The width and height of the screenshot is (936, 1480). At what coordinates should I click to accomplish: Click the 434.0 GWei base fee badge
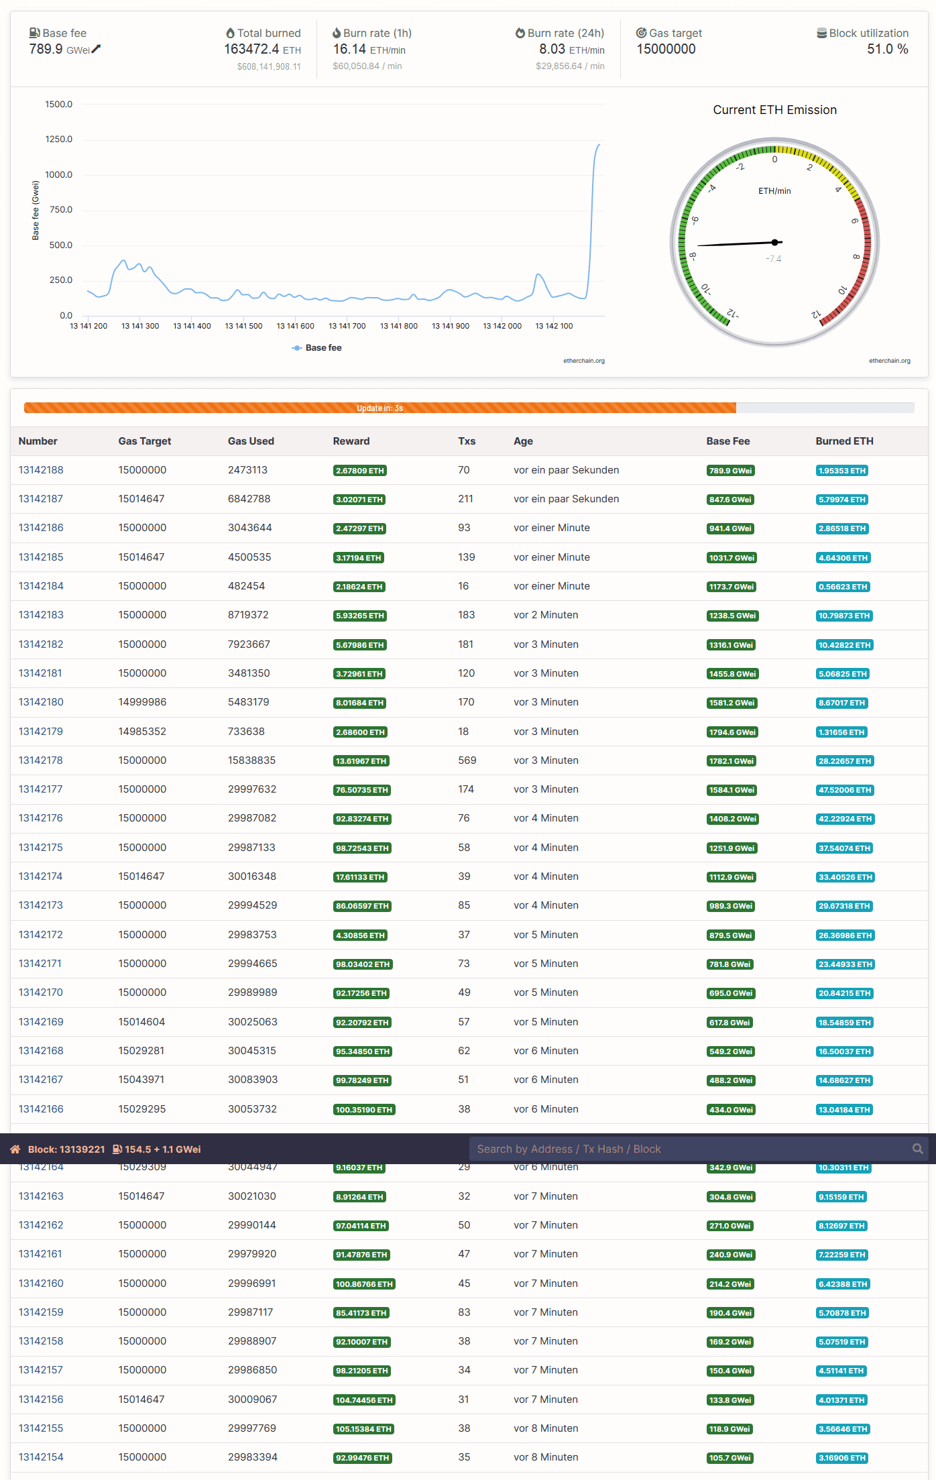[731, 1110]
